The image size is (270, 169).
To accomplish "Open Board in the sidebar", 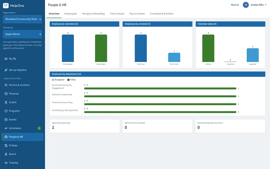I will click(22, 154).
